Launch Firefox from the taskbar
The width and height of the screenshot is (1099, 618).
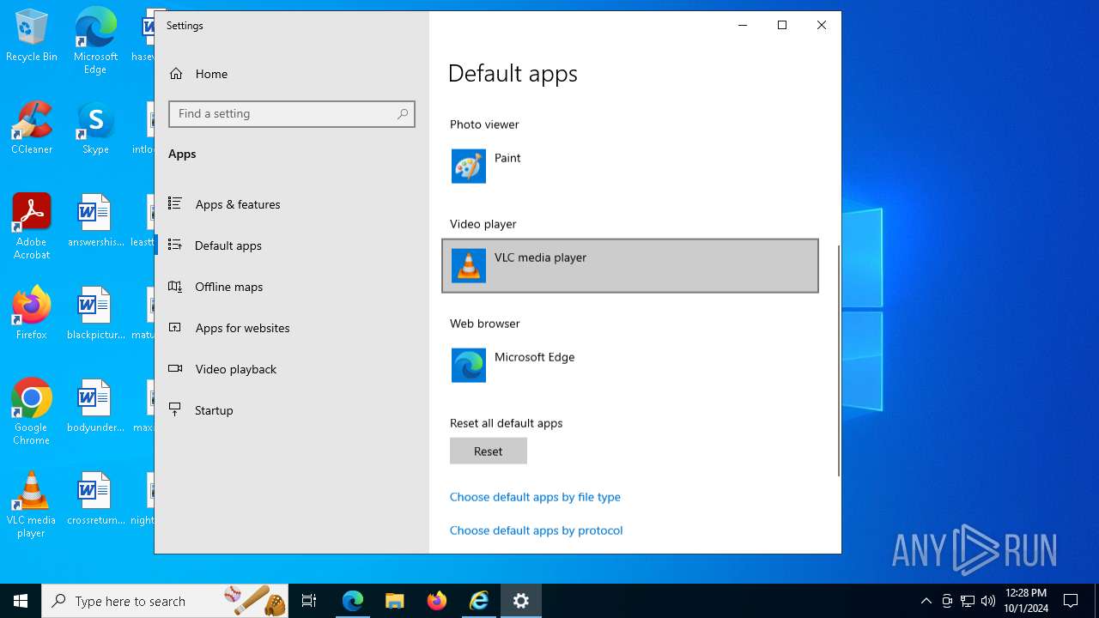tap(437, 601)
